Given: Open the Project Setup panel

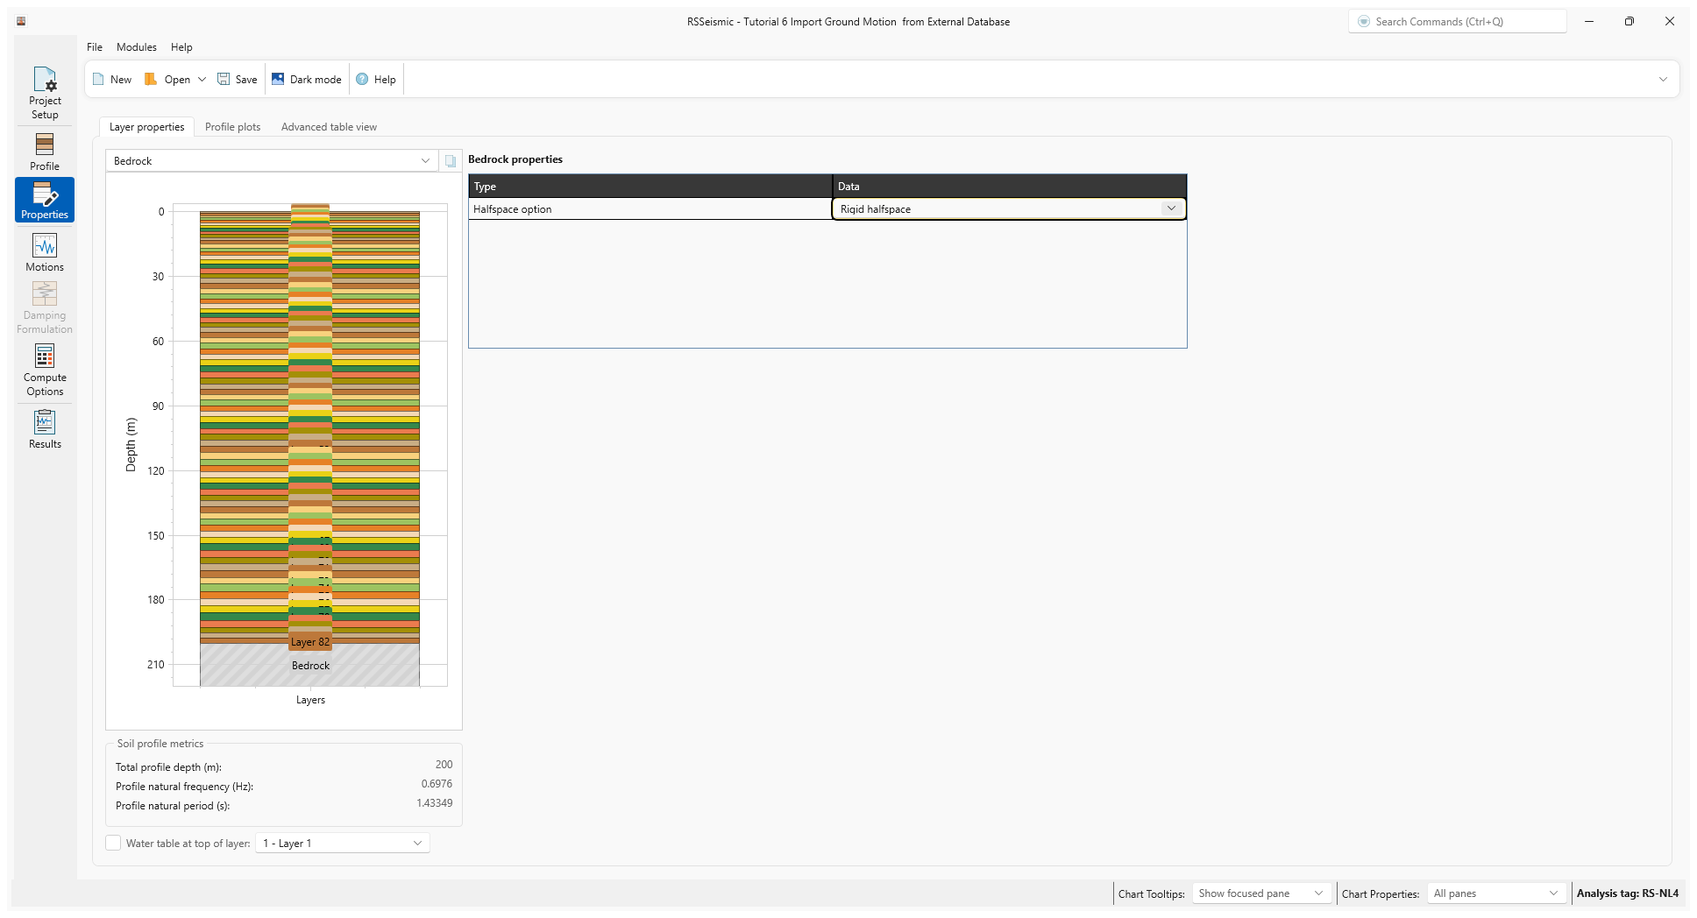Looking at the screenshot, I should click(45, 93).
